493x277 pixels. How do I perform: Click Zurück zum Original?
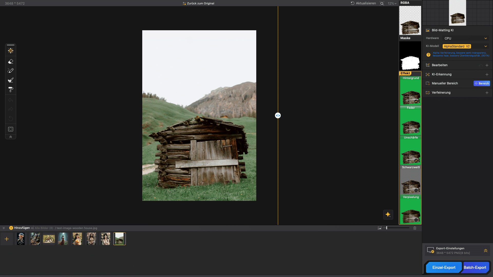coord(198,3)
